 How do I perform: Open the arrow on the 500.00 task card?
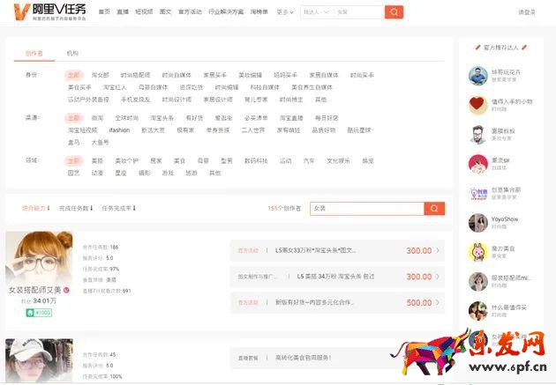point(438,302)
